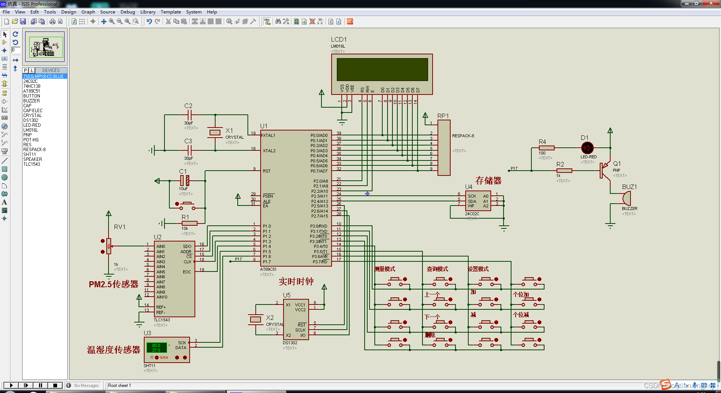Flip component horizontally with X-mirror
Viewport: 721px width, 393px height.
[x=15, y=60]
